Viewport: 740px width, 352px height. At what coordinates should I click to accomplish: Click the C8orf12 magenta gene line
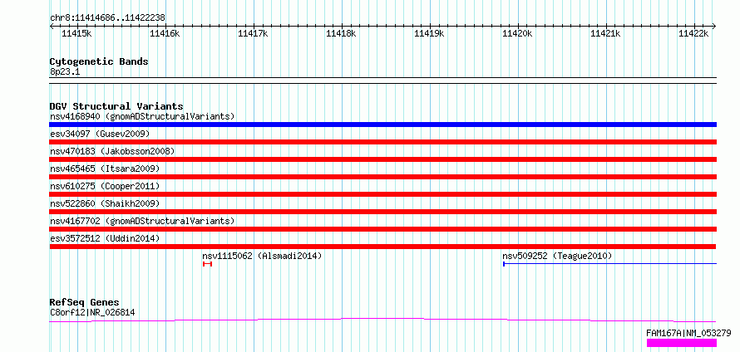coord(382,320)
